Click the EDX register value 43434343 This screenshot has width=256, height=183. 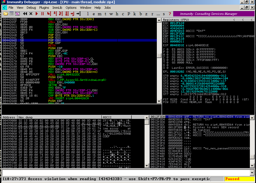(x=177, y=28)
